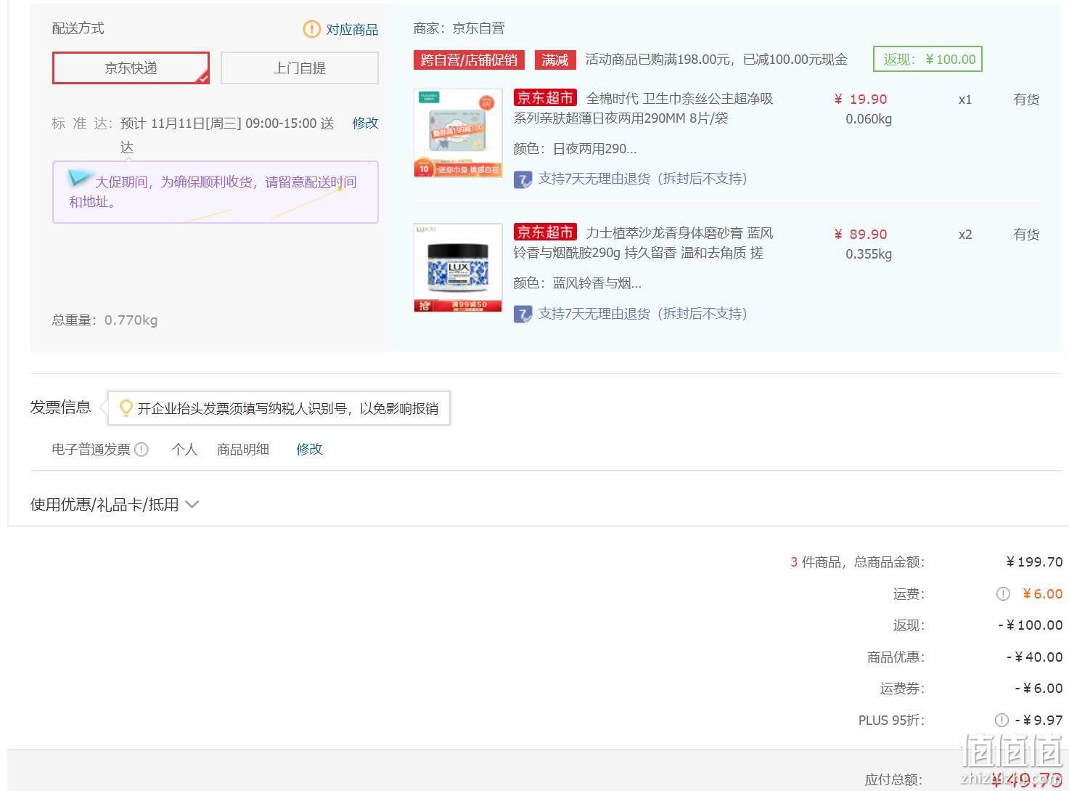Click the 总重量: 0.770kg text
1069x791 pixels.
[105, 320]
